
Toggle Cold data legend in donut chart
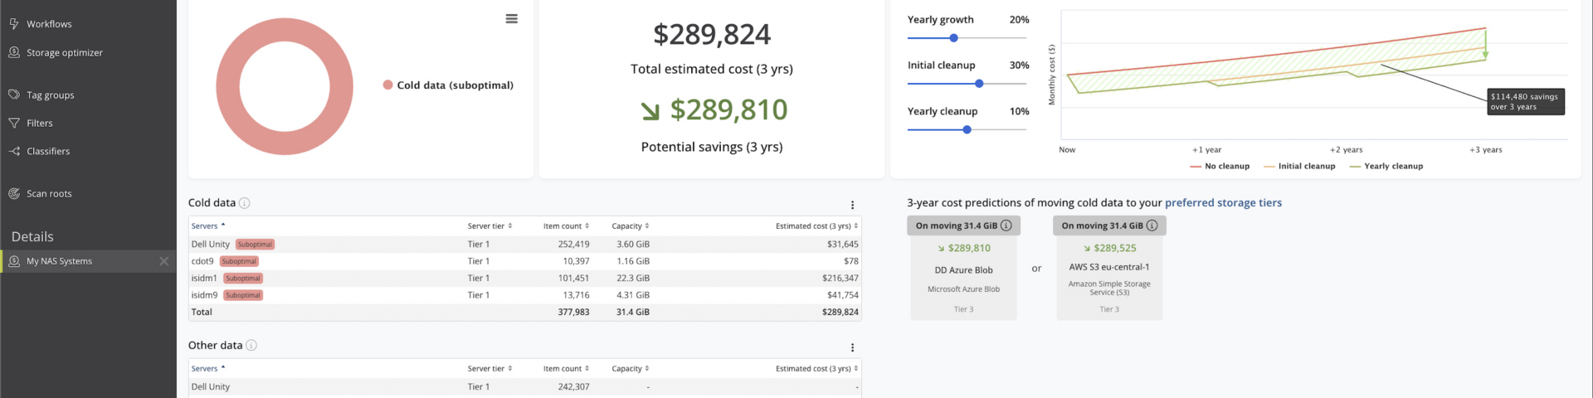tap(448, 85)
